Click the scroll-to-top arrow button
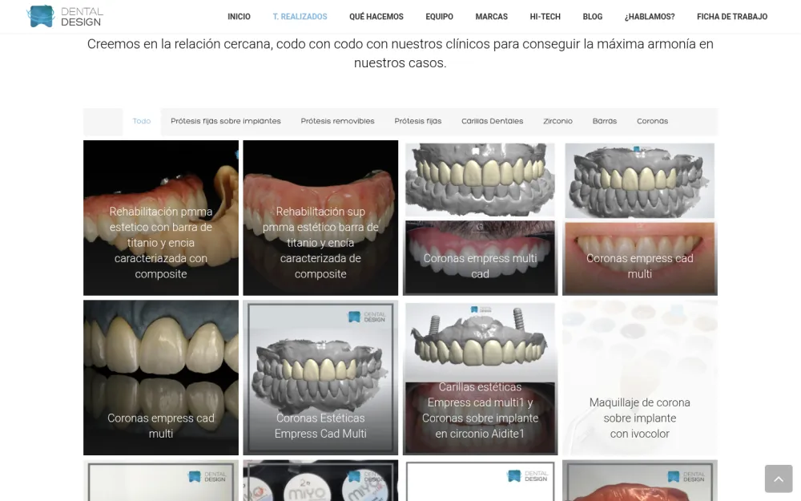The height and width of the screenshot is (501, 801). [779, 479]
